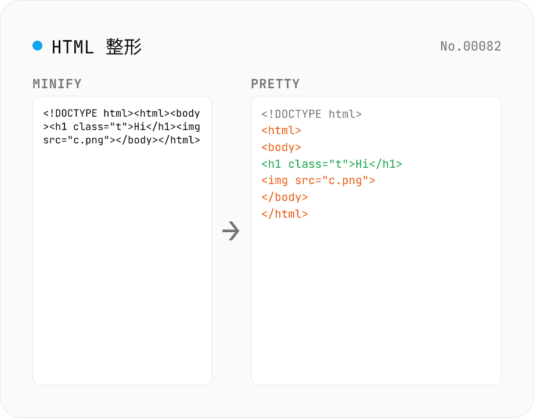
Task: Click the PRETTY heading
Action: [x=276, y=84]
